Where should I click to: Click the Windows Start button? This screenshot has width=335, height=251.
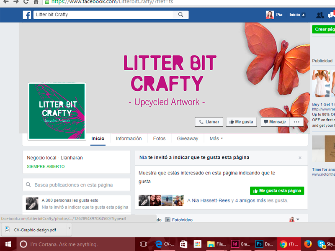tap(8, 244)
